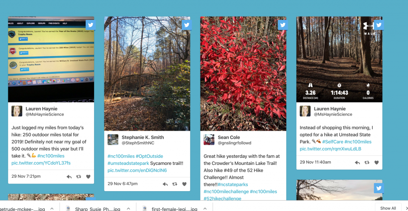Like Stephanie K. Smith's Sycamore trail tweet

[184, 184]
